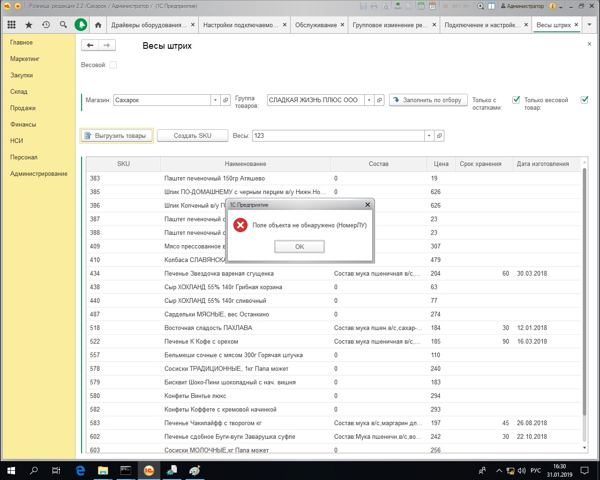Expand the open tabs list arrow
This screenshot has width=600, height=480.
point(589,25)
